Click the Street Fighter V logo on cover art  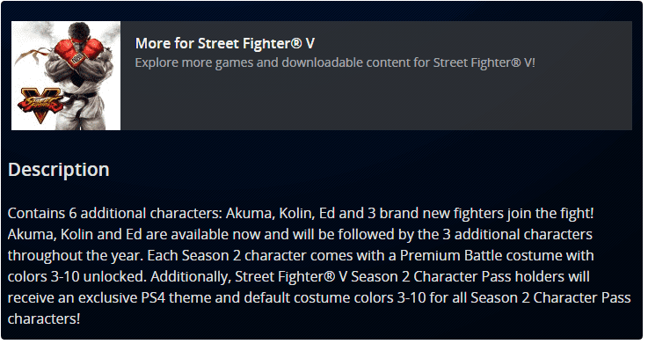click(40, 105)
